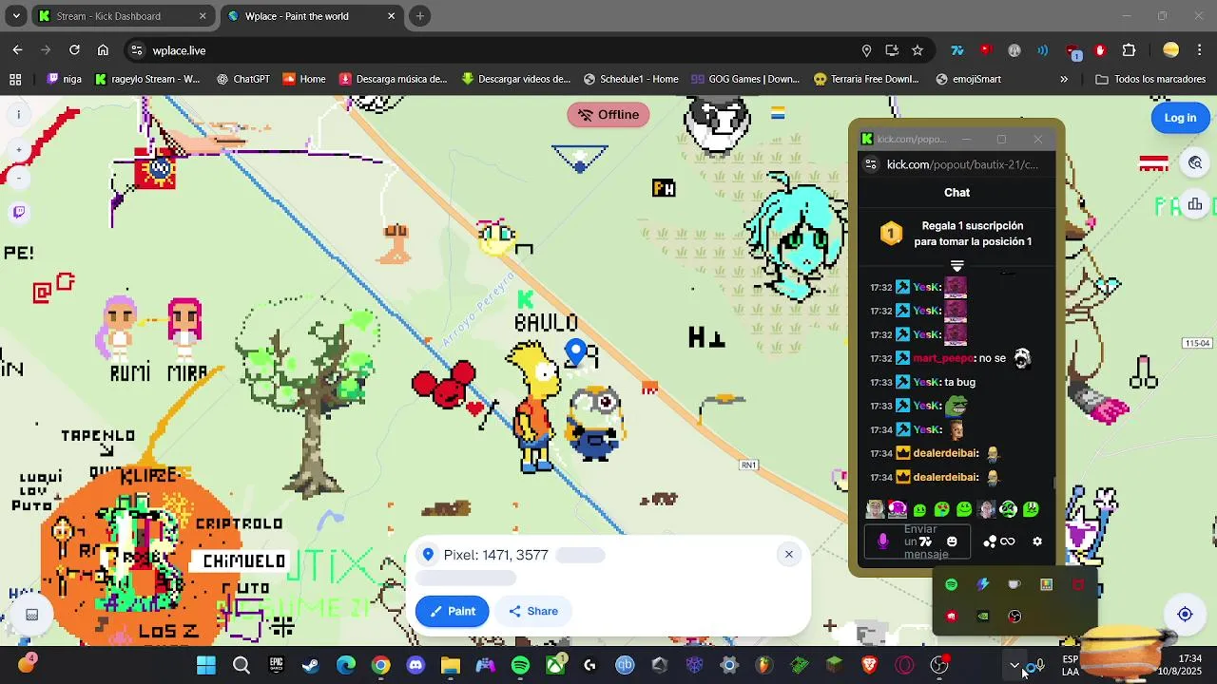
Task: Collapse the system tray overflow chevron
Action: (x=1014, y=665)
